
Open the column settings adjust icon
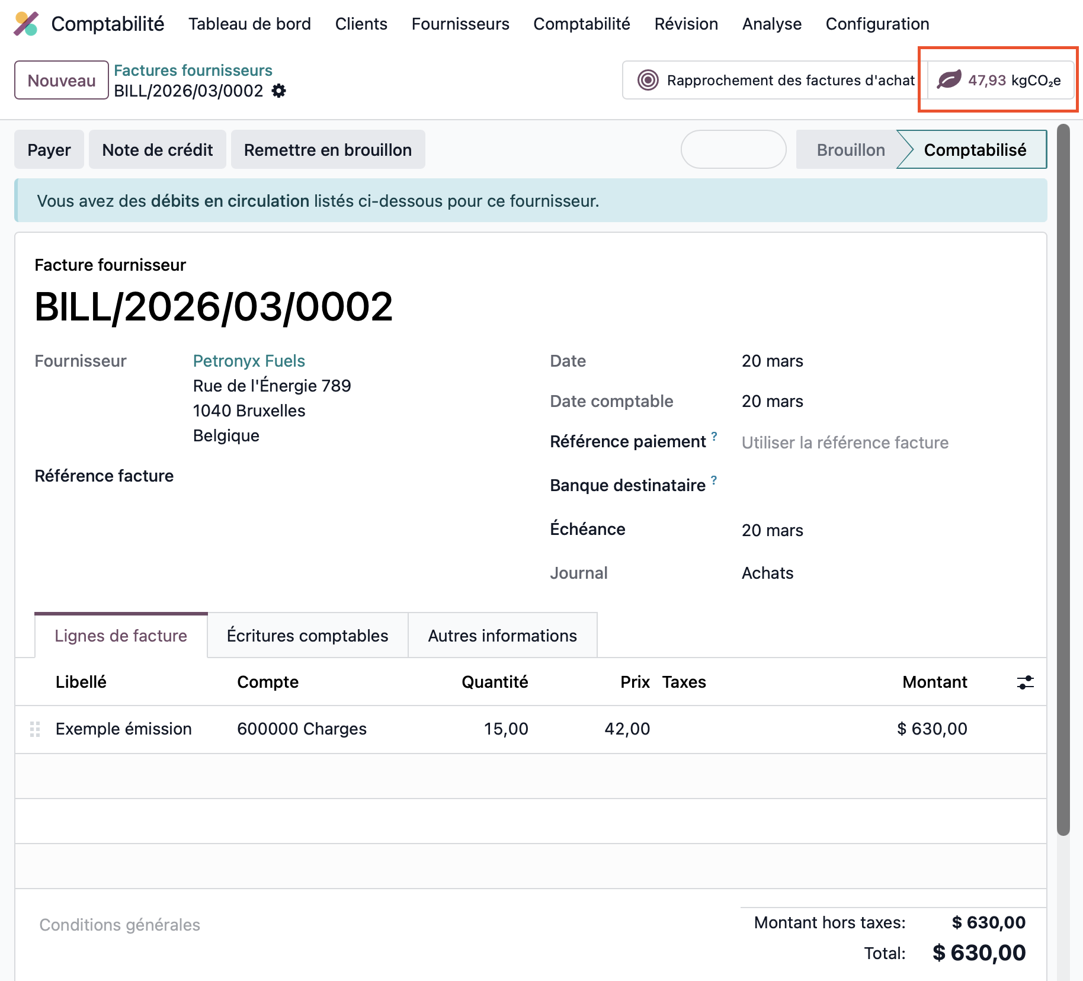[x=1025, y=682]
